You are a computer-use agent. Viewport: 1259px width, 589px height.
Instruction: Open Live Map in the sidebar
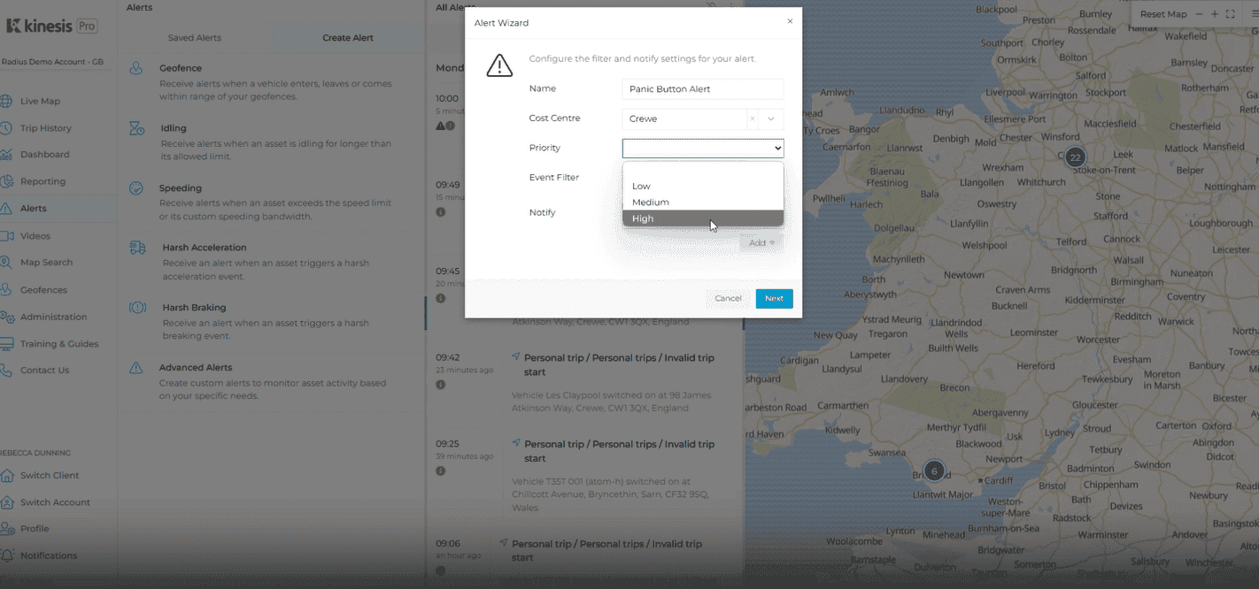(40, 101)
